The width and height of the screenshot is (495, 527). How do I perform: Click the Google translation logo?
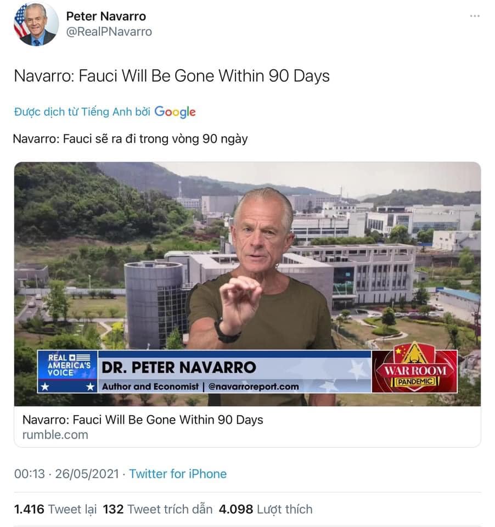(175, 112)
